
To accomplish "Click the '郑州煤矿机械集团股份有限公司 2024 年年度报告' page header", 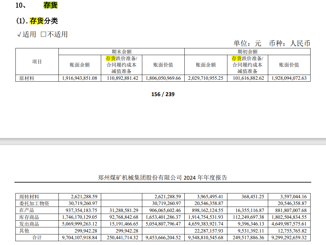I will tap(163, 178).
